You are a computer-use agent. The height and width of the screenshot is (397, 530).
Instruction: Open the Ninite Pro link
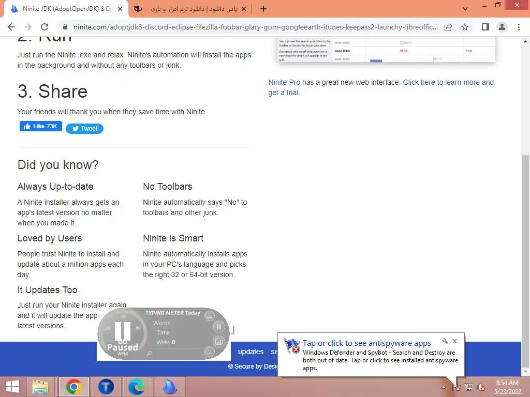click(284, 82)
